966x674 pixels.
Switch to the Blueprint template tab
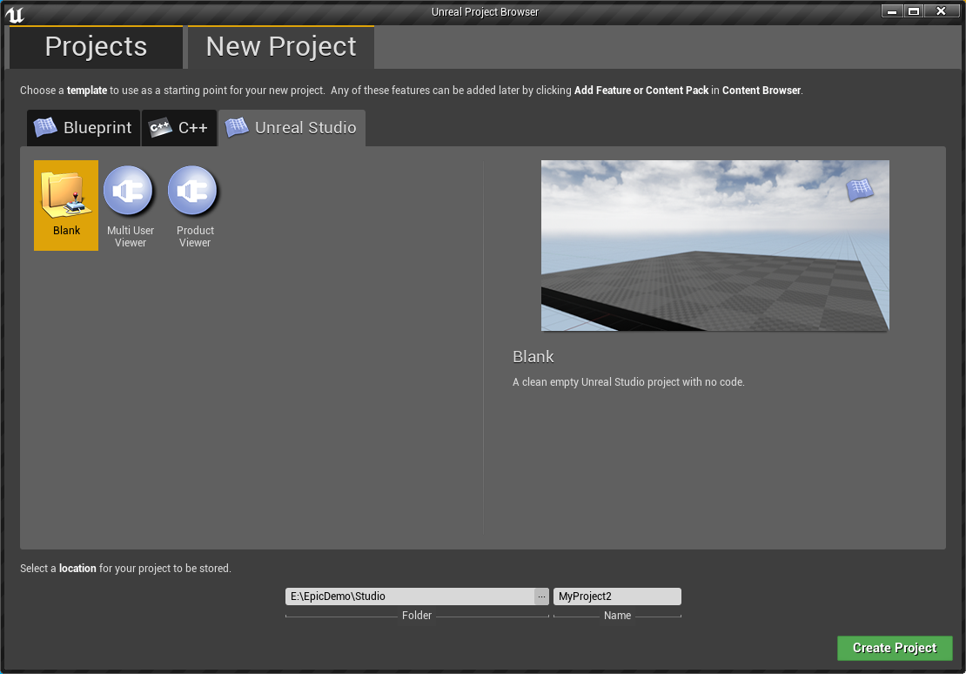pos(84,128)
